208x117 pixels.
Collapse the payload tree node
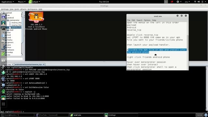[x=2, y=13]
